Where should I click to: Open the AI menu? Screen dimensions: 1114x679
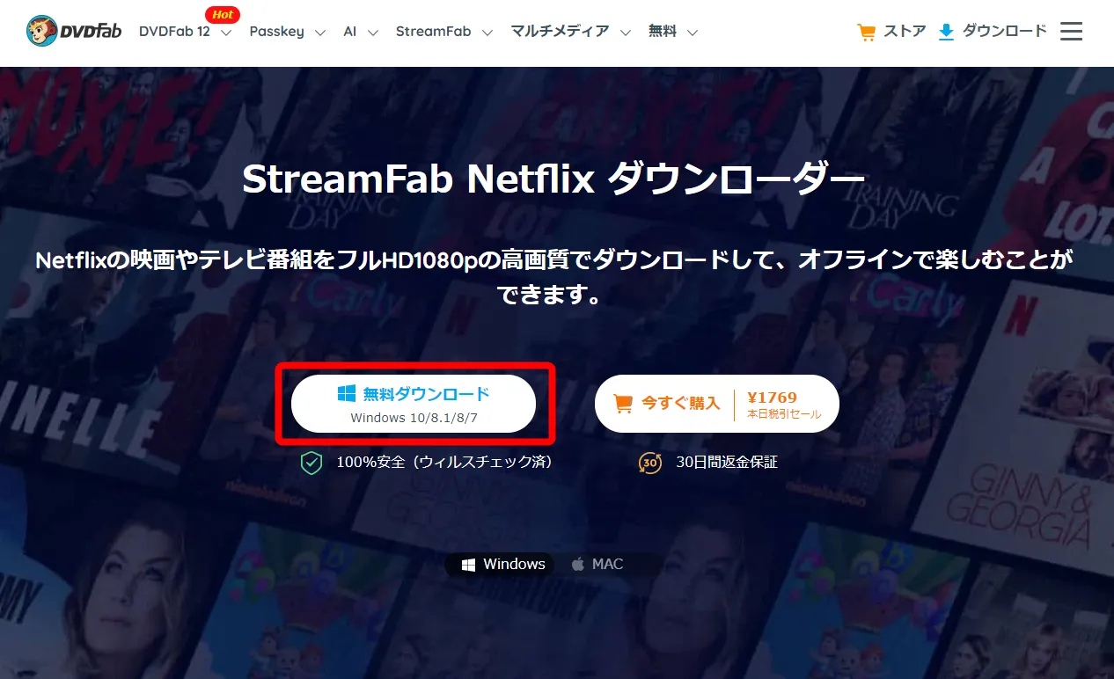click(350, 32)
